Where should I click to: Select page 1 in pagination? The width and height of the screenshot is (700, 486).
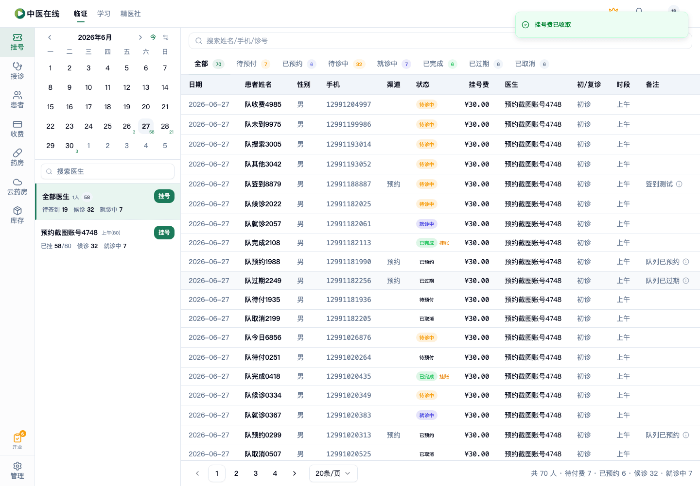217,473
